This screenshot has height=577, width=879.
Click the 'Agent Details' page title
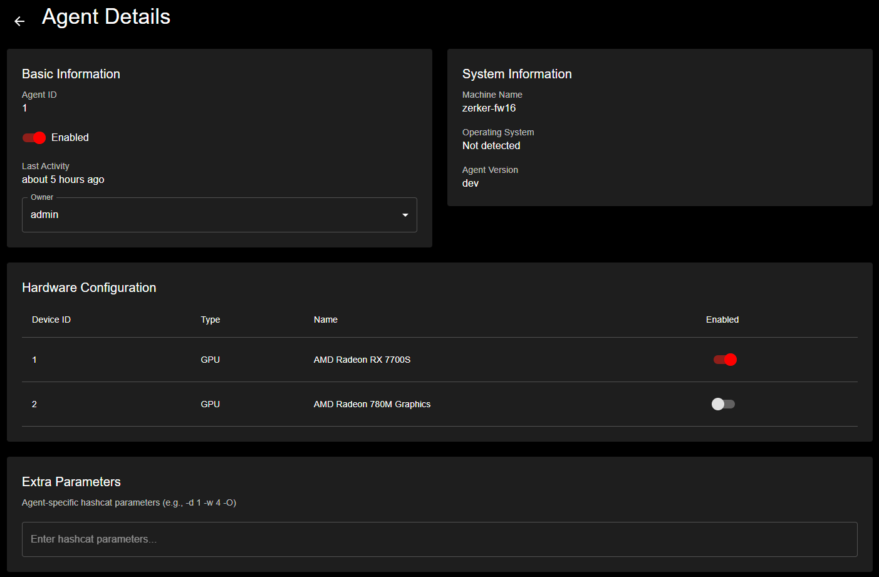(106, 17)
